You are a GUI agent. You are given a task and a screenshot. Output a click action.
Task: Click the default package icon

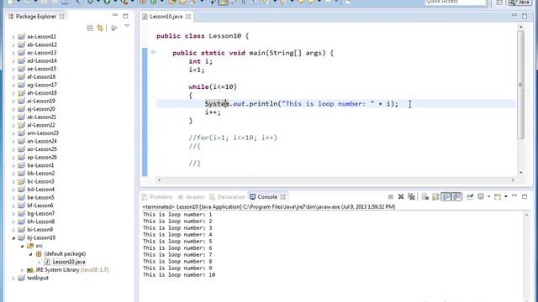[x=39, y=253]
